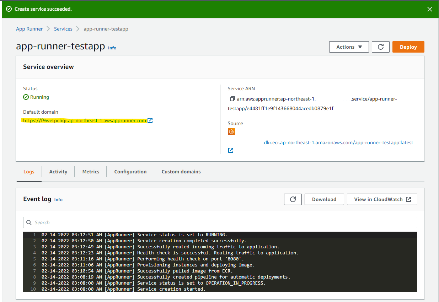Open the Configuration tab

coord(130,172)
